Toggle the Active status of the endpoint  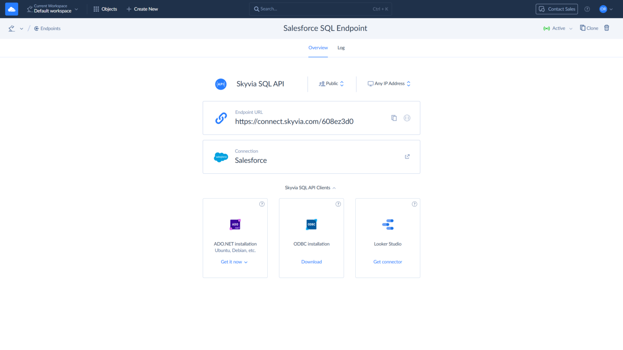click(557, 28)
